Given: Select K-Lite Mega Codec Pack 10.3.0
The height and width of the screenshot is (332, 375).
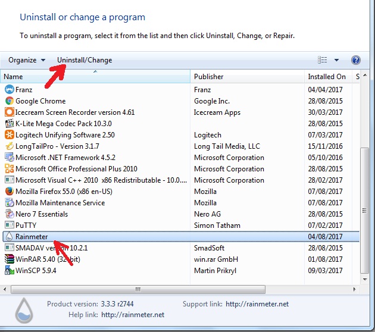Looking at the screenshot, I should (64, 124).
